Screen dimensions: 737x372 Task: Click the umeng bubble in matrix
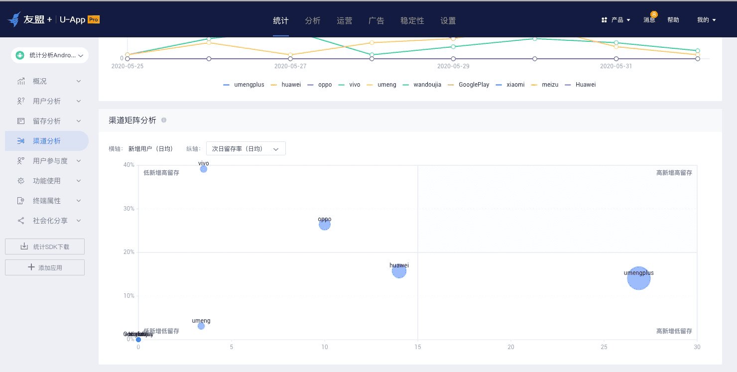click(x=201, y=326)
